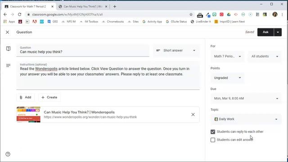
Task: Check Students can edit answer
Action: tap(213, 140)
